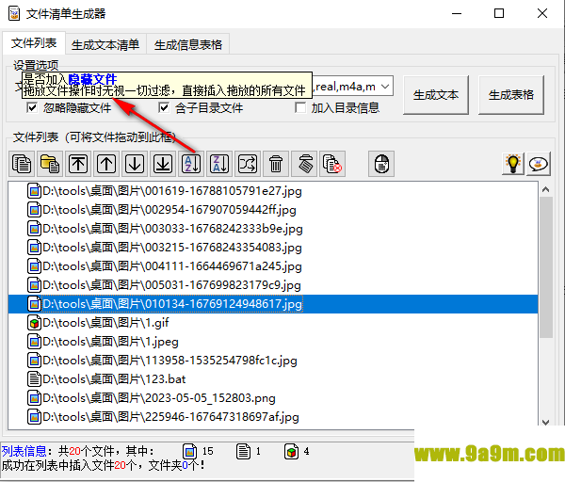Select file 005031-167699823179c9.jpg
Image resolution: width=565 pixels, height=482 pixels.
(x=273, y=285)
